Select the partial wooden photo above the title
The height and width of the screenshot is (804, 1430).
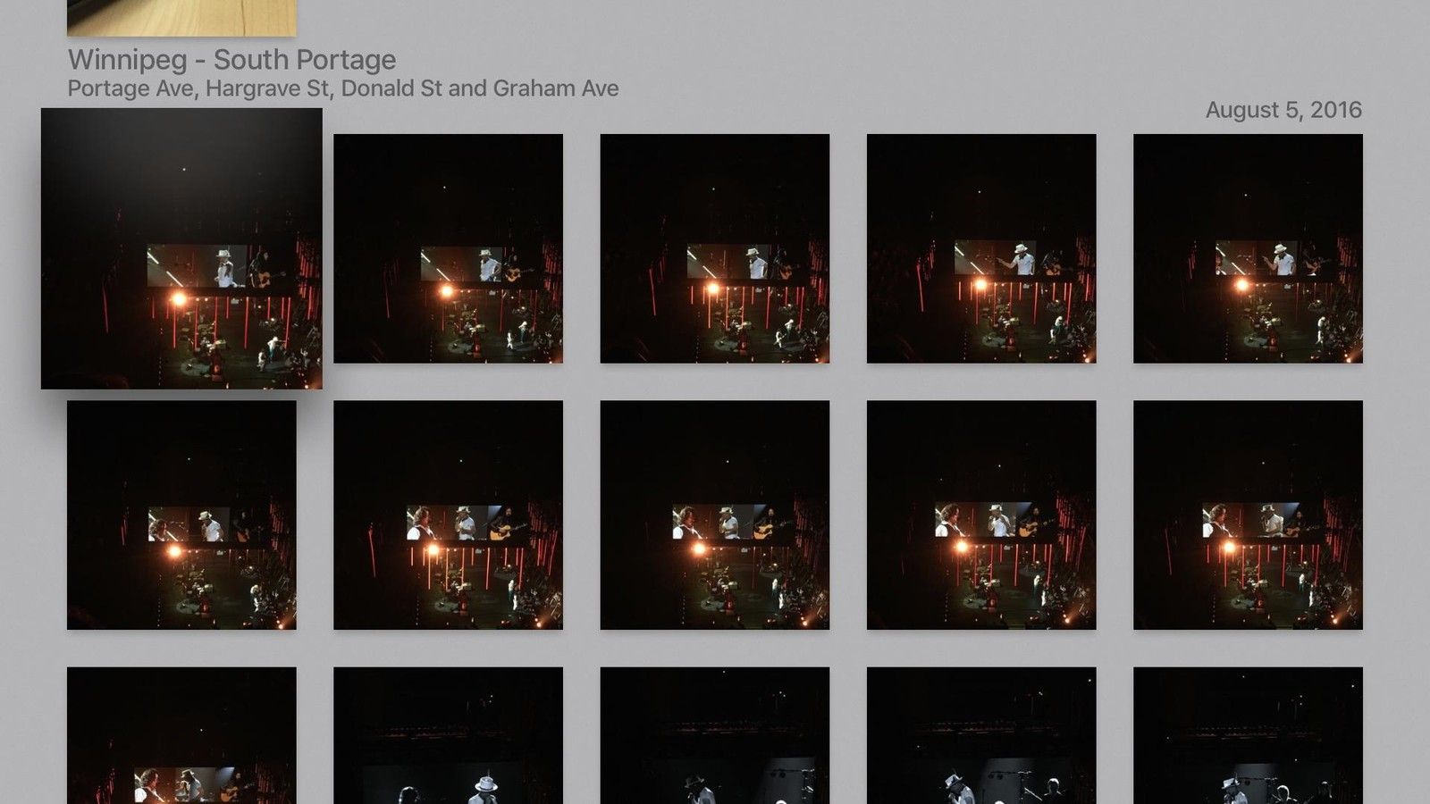click(181, 17)
